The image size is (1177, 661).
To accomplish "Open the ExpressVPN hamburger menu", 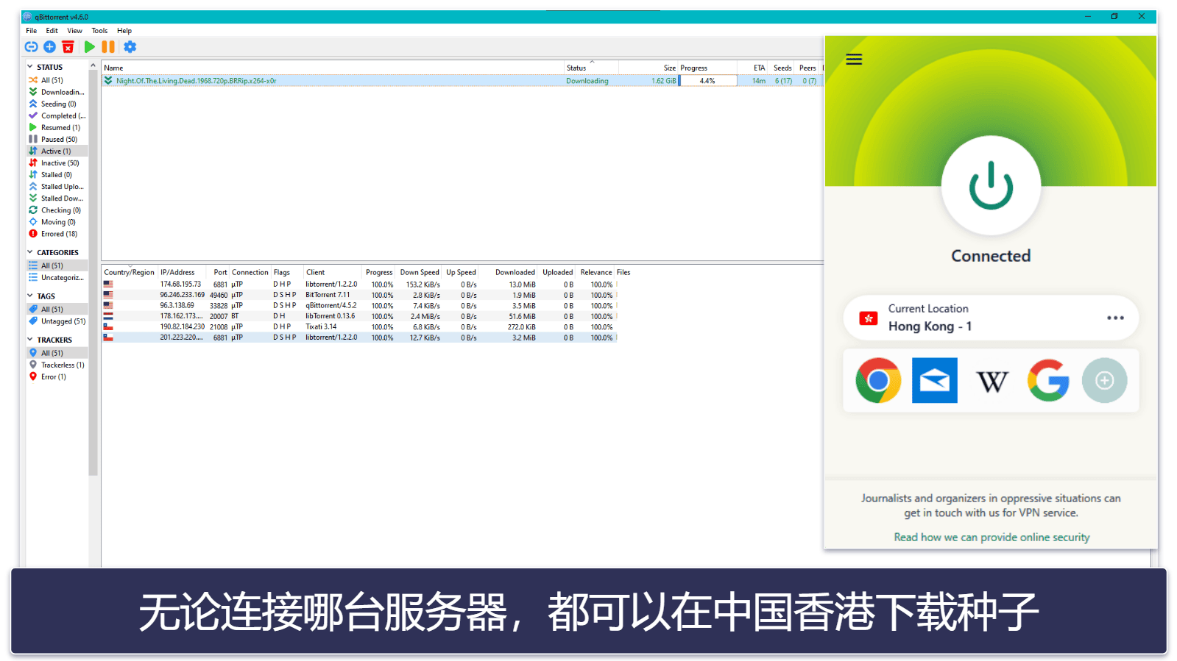I will click(x=854, y=60).
